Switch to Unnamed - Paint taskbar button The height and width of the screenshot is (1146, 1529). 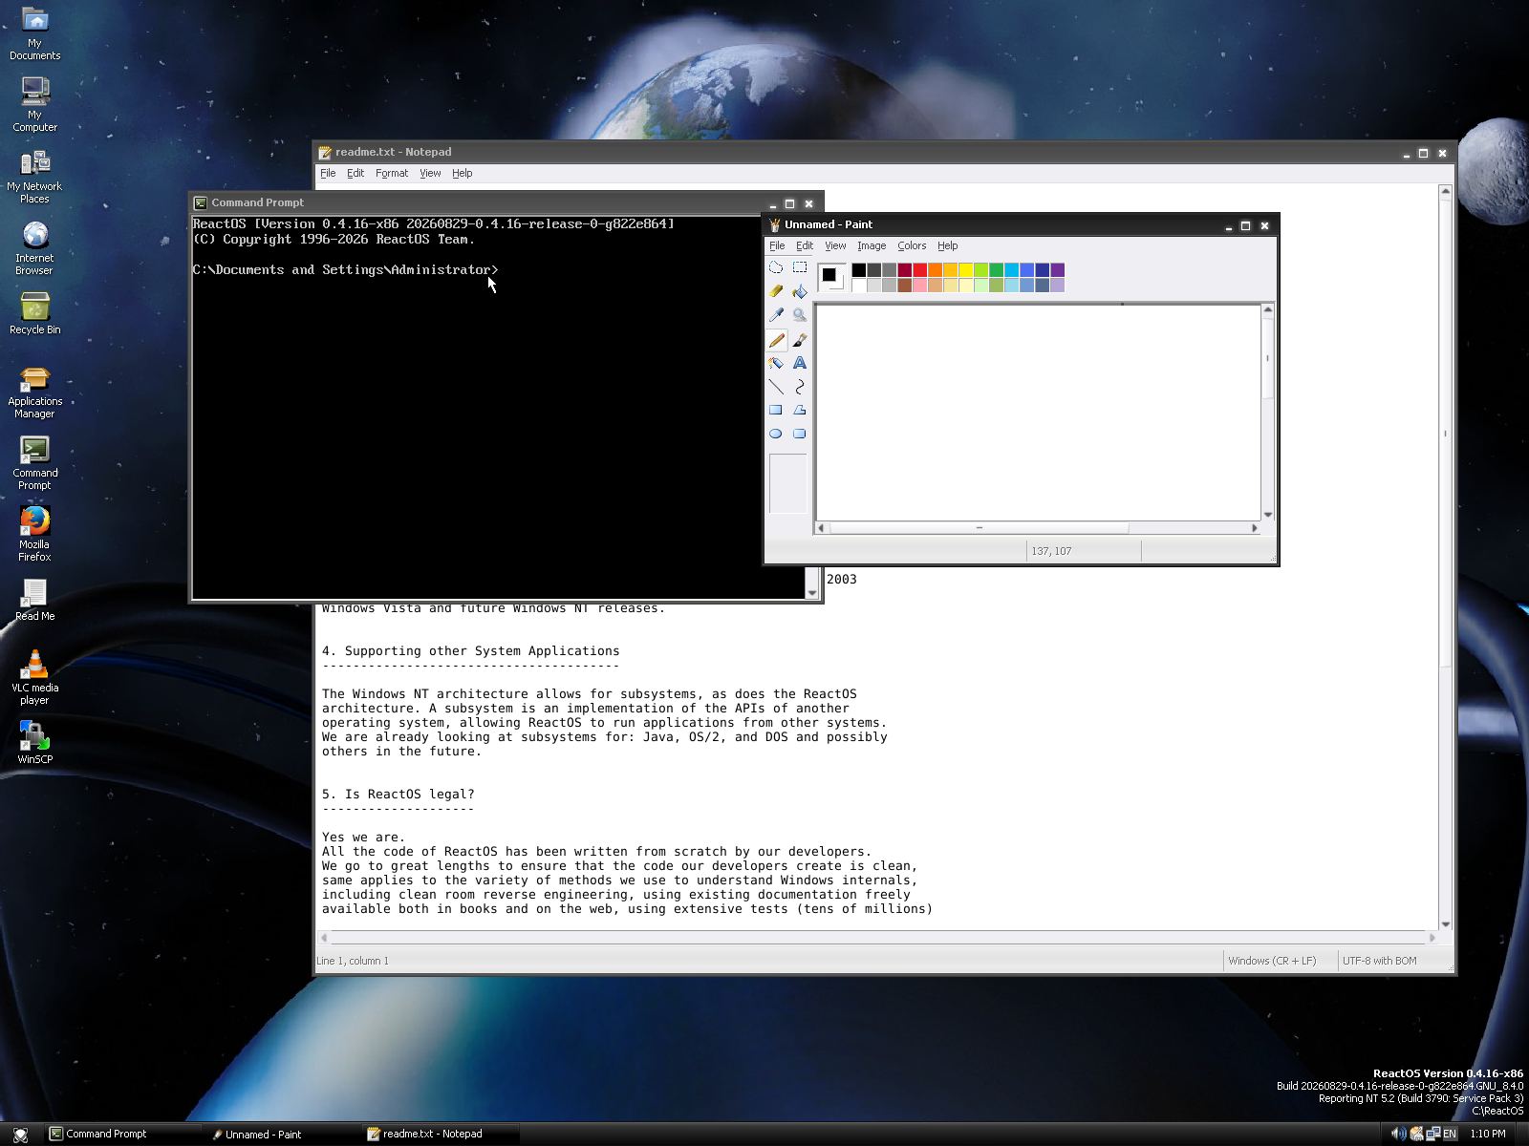coord(283,1135)
